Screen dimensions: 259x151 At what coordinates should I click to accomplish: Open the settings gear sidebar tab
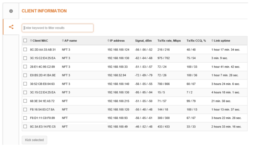click(11, 11)
